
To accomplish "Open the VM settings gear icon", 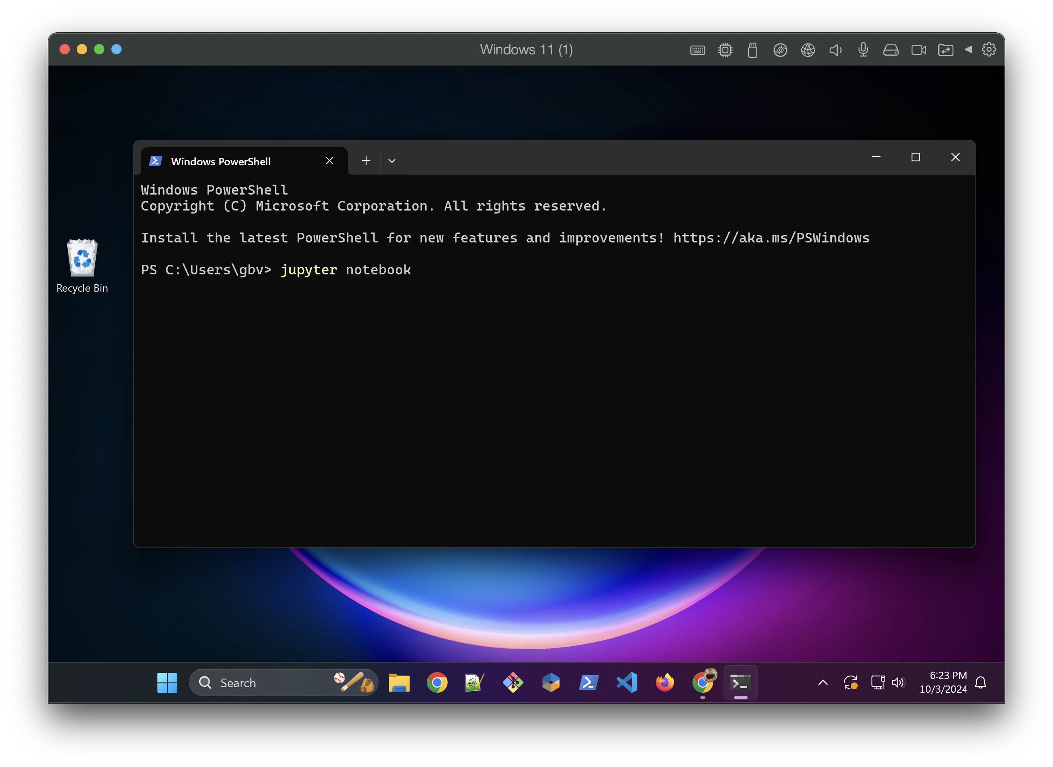I will tap(989, 50).
